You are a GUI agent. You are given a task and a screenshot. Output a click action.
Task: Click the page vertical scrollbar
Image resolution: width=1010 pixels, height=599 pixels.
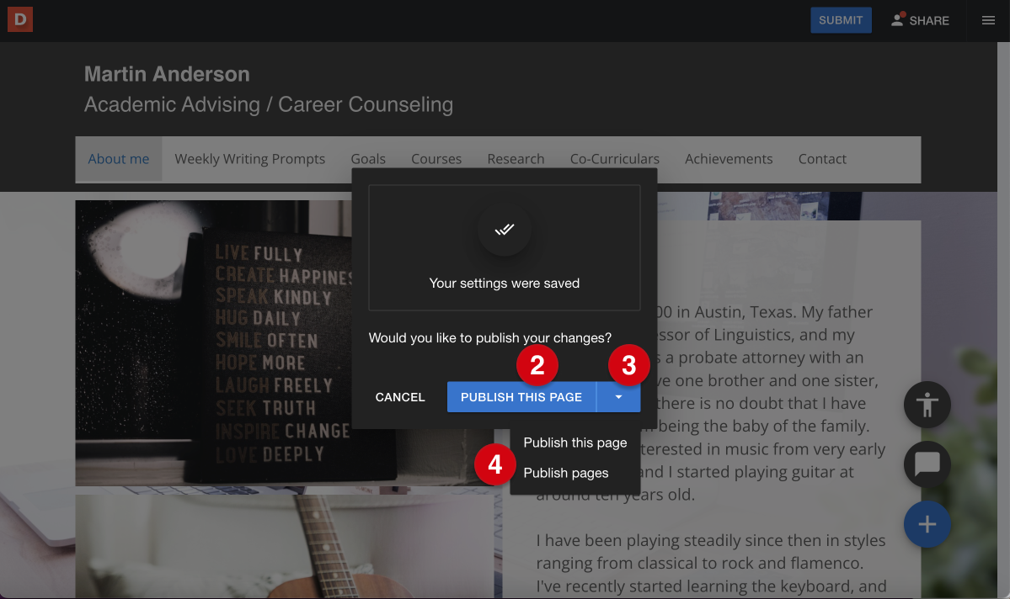point(1003,321)
